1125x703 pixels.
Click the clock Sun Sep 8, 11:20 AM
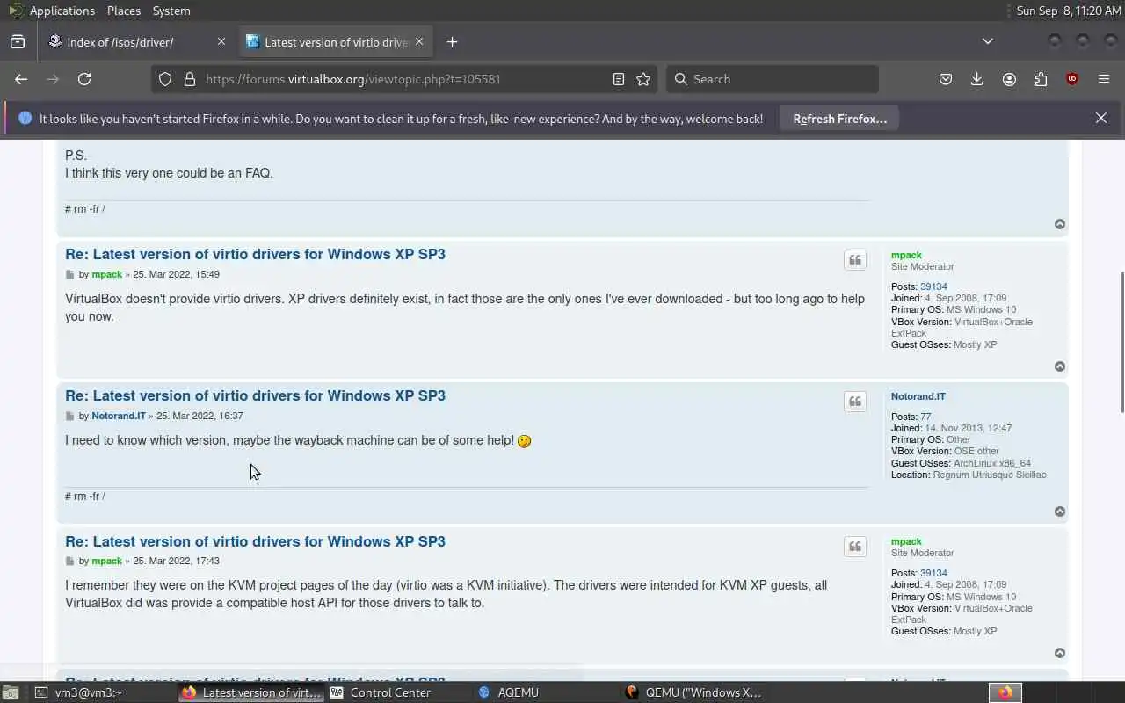tap(1068, 11)
